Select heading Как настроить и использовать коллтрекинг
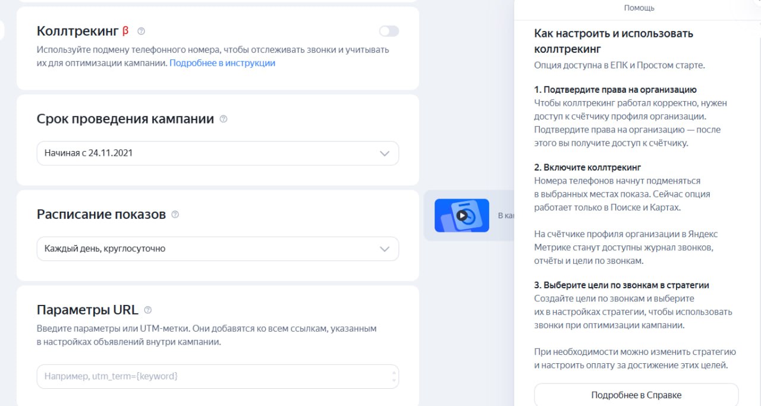The width and height of the screenshot is (761, 406). coord(614,41)
